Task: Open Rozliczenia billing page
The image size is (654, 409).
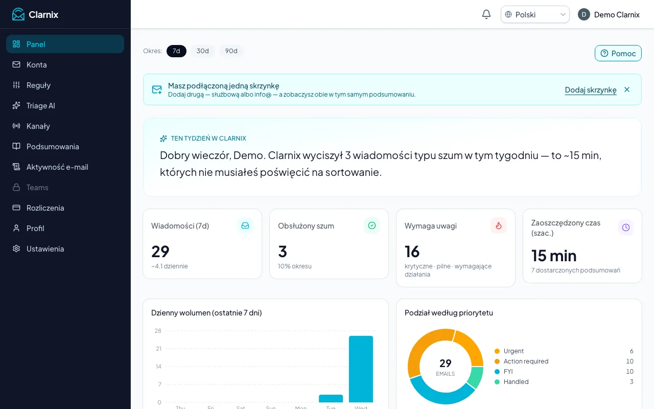Action: click(x=65, y=208)
